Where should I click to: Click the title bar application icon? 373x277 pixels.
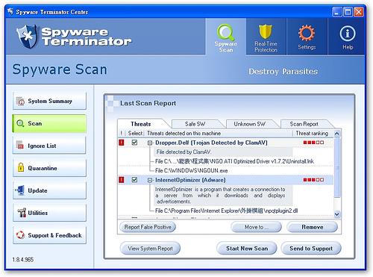point(10,11)
